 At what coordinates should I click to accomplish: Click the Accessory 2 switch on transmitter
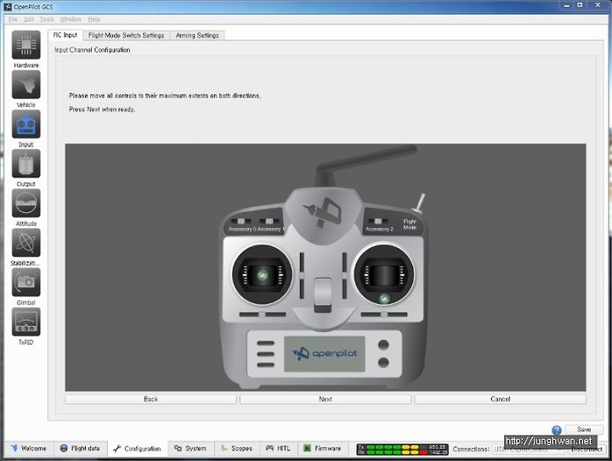377,222
